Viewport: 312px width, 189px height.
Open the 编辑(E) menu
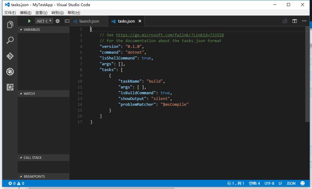pyautogui.click(x=26, y=13)
